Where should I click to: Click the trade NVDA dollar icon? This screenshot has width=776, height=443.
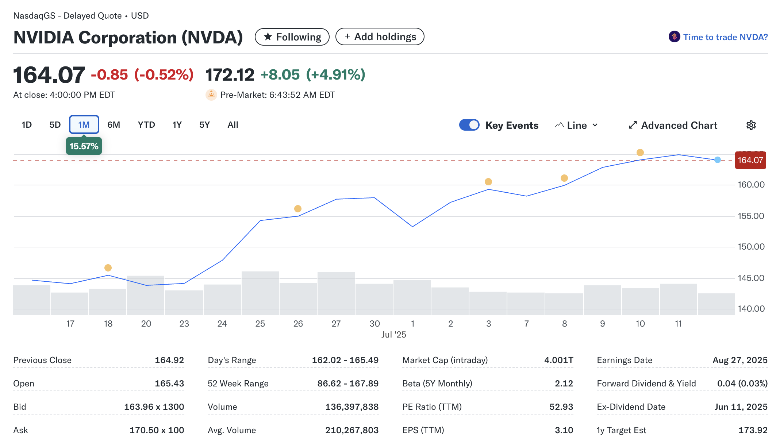pos(674,37)
